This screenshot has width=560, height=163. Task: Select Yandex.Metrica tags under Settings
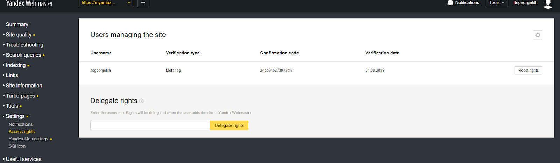[29, 139]
